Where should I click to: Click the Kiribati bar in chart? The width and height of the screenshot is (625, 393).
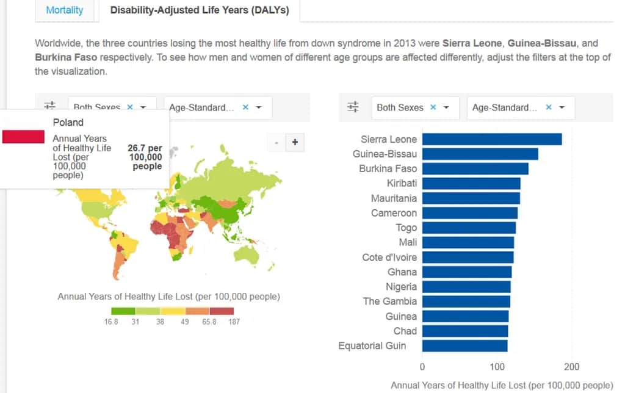471,183
